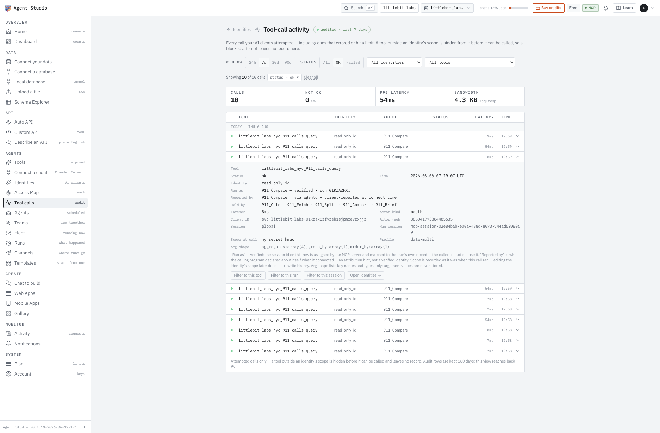Expand the last 7ms call row at 12:58
Image resolution: width=660 pixels, height=433 pixels.
point(518,351)
